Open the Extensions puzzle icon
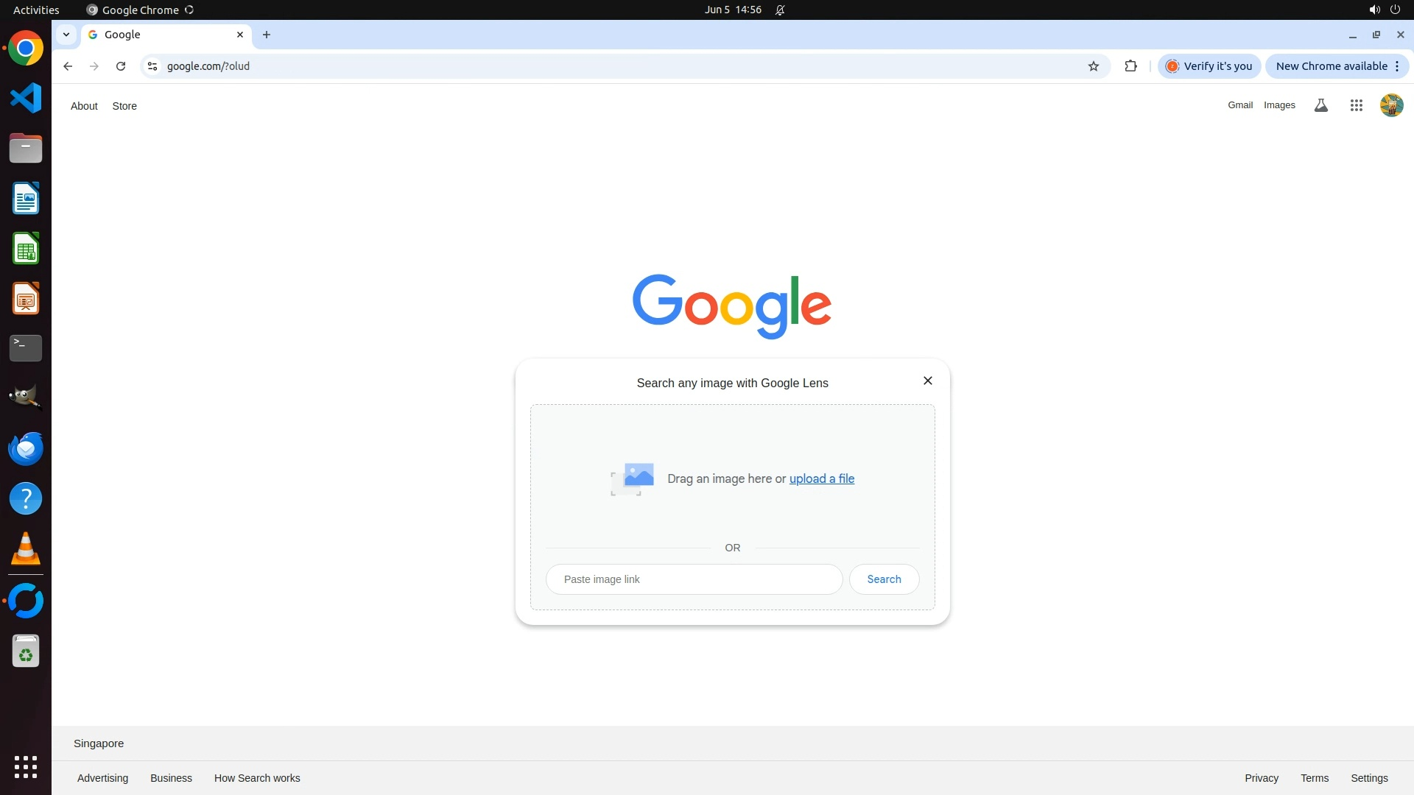1414x795 pixels. 1130,66
